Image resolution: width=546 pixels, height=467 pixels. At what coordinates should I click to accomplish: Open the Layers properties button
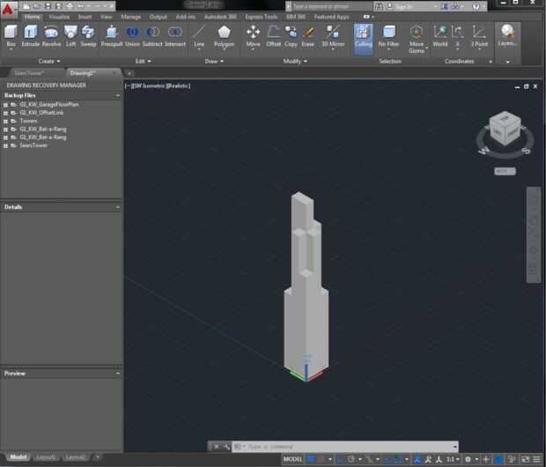pos(508,35)
